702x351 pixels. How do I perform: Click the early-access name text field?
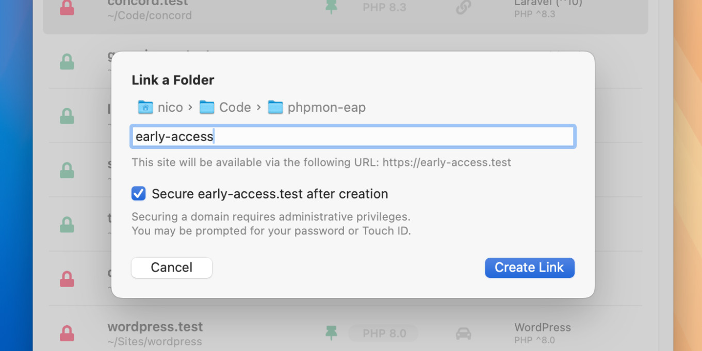pos(353,137)
